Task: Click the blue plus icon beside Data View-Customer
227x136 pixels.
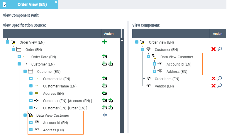Action: pyautogui.click(x=105, y=115)
